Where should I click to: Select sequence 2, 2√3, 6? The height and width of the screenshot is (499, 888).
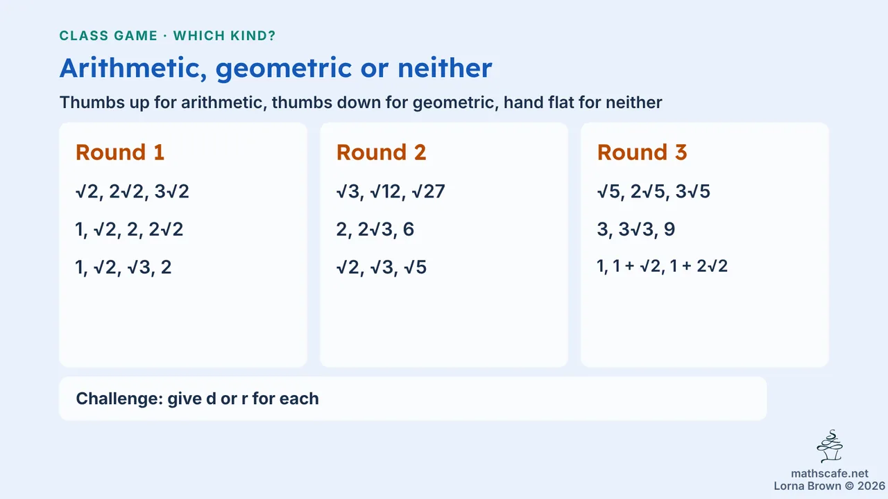(375, 229)
